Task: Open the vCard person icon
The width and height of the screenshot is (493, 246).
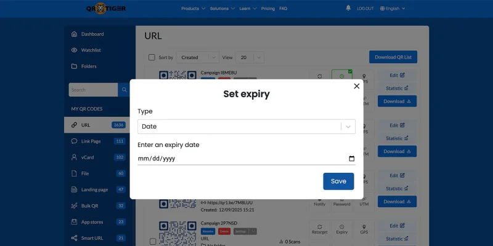Action: coord(74,157)
